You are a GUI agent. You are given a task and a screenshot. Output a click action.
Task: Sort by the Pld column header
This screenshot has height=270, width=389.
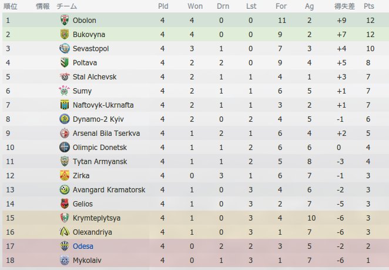(163, 6)
